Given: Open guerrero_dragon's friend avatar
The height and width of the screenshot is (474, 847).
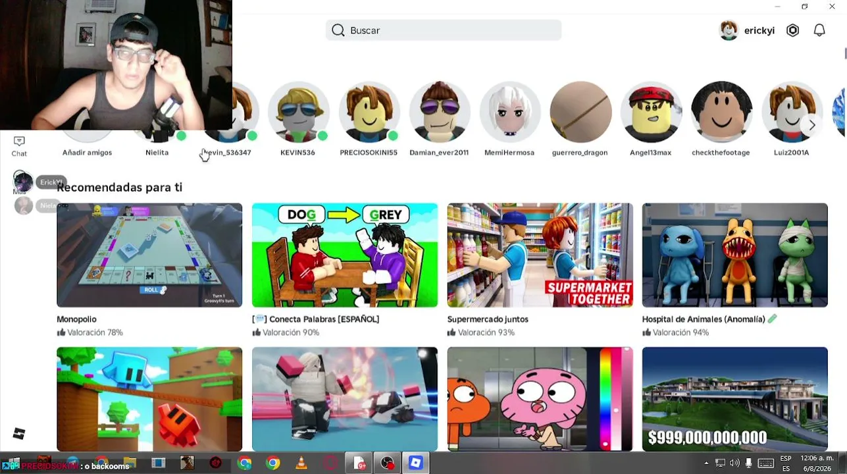Looking at the screenshot, I should point(580,112).
